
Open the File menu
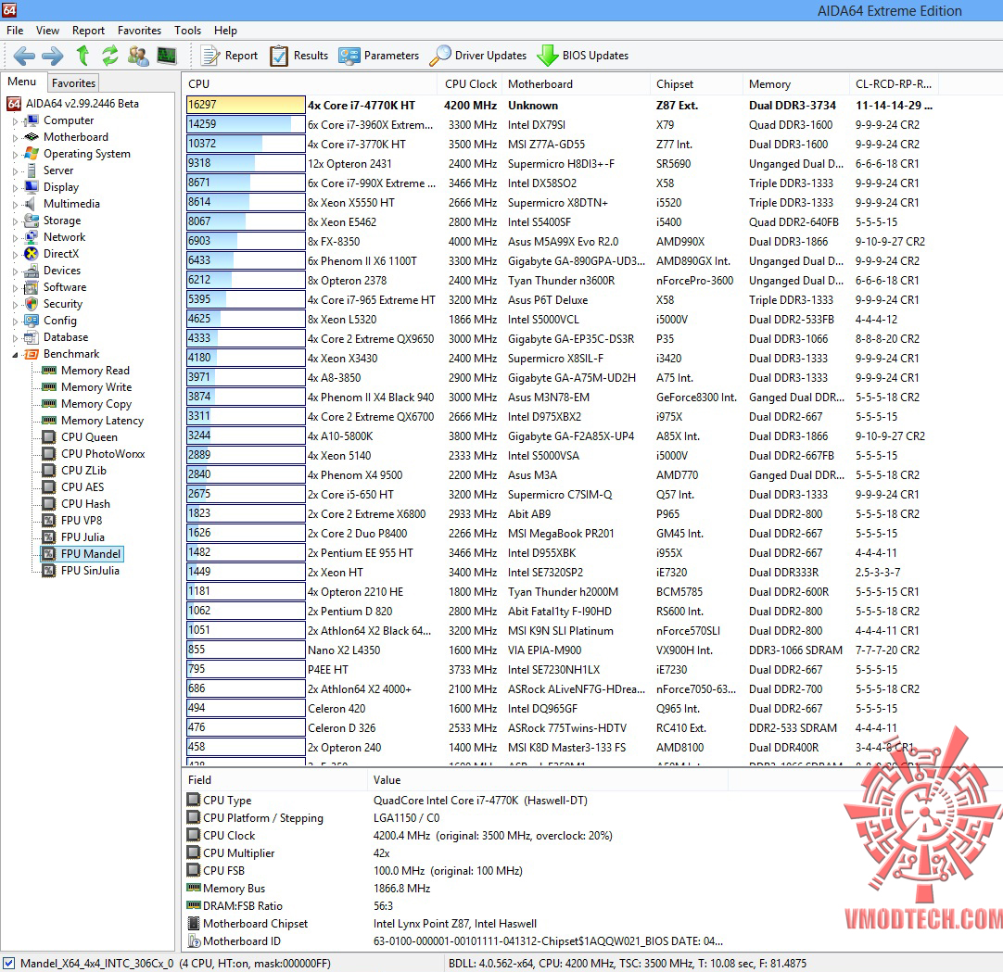pyautogui.click(x=15, y=30)
